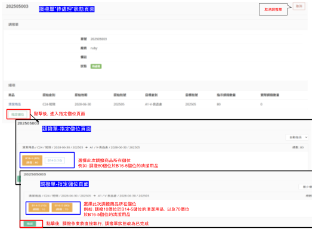
Task: Click the green 確認 confirm button
Action: point(30,224)
